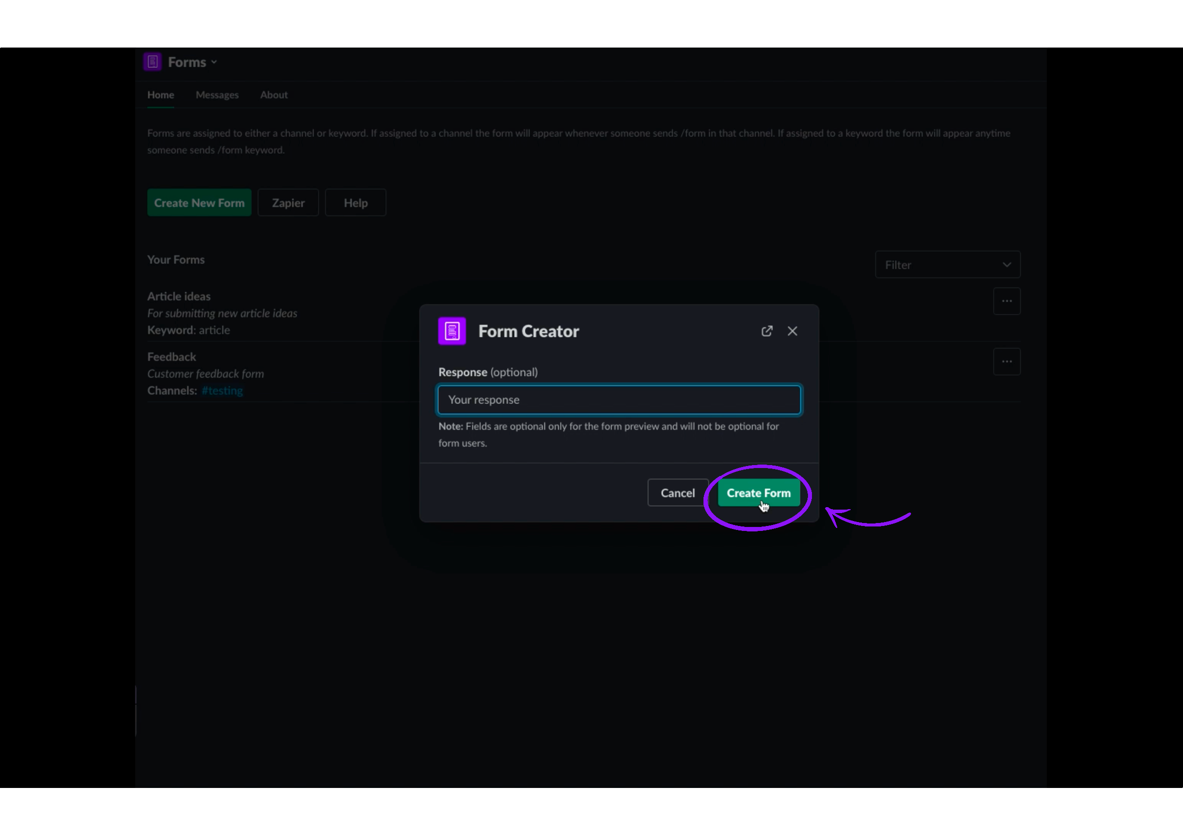
Task: Click the Help button
Action: click(x=355, y=202)
